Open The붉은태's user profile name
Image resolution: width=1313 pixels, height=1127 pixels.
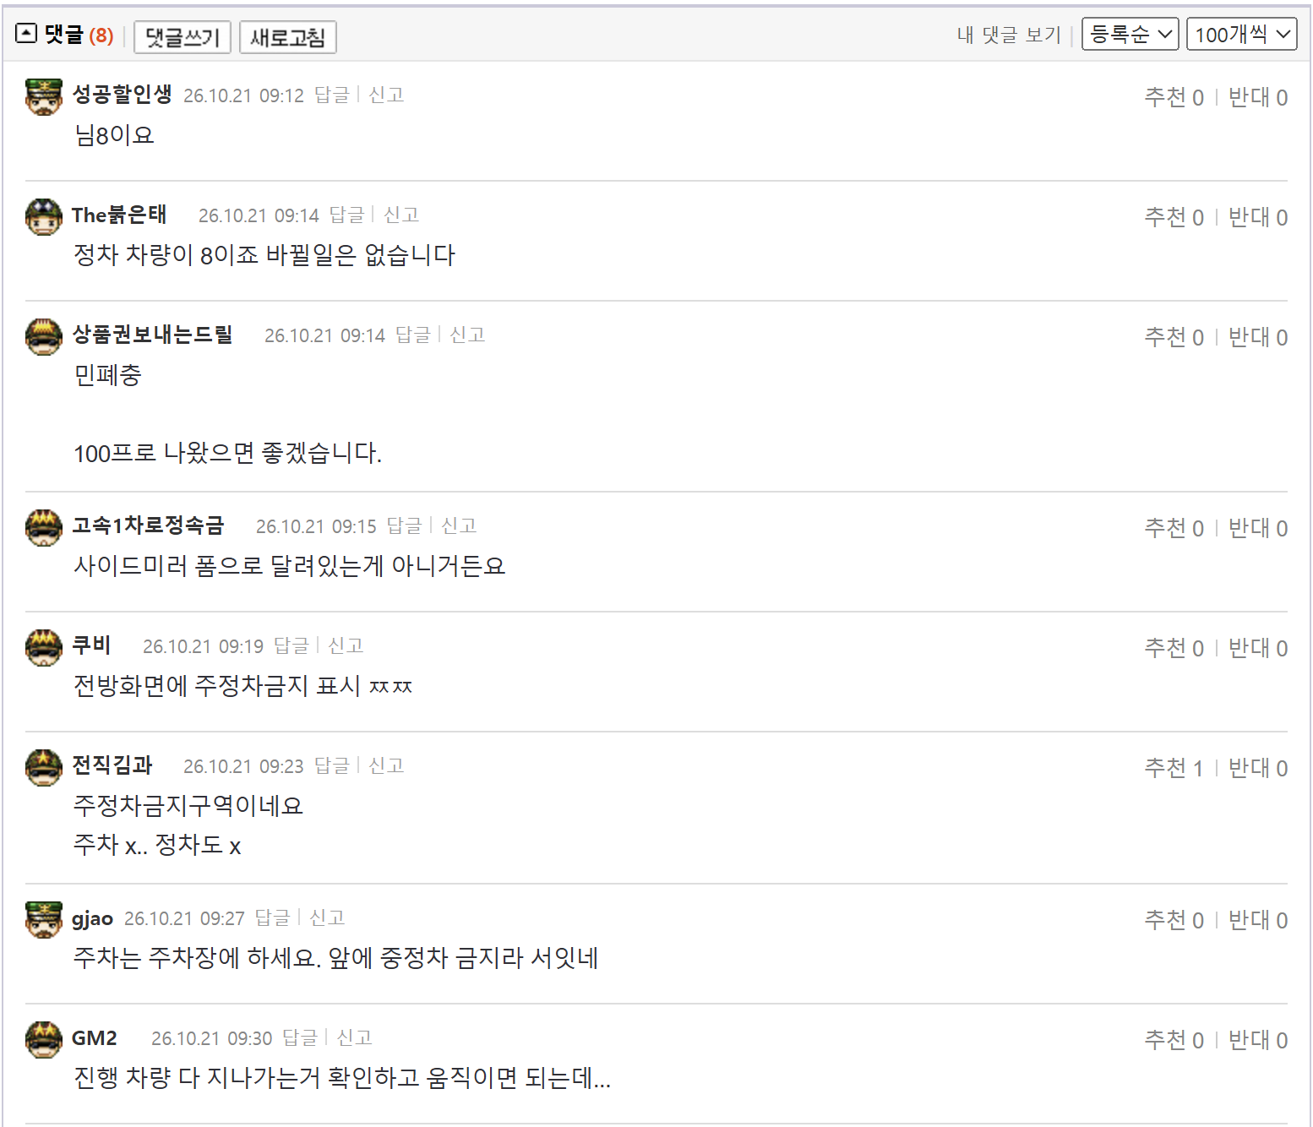tap(119, 215)
